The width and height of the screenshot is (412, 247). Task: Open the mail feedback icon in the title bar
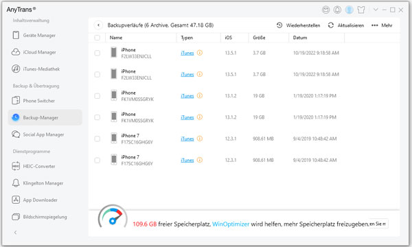tap(325, 10)
